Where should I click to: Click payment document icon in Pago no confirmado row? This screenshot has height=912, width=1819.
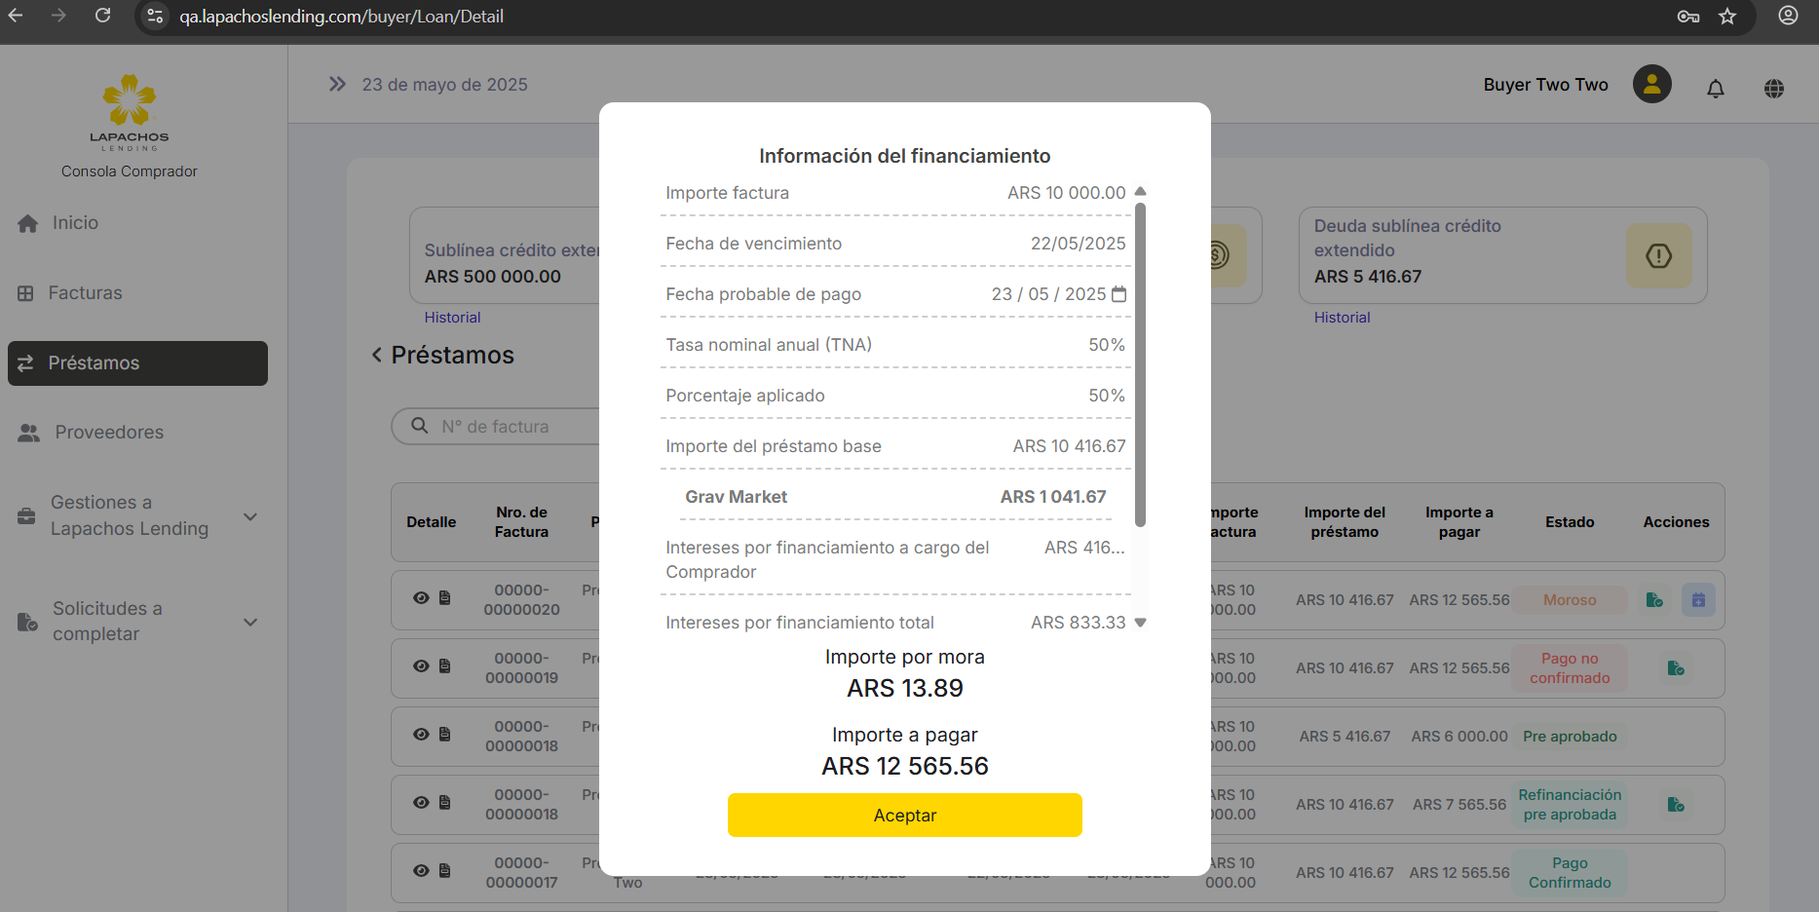point(1675,668)
